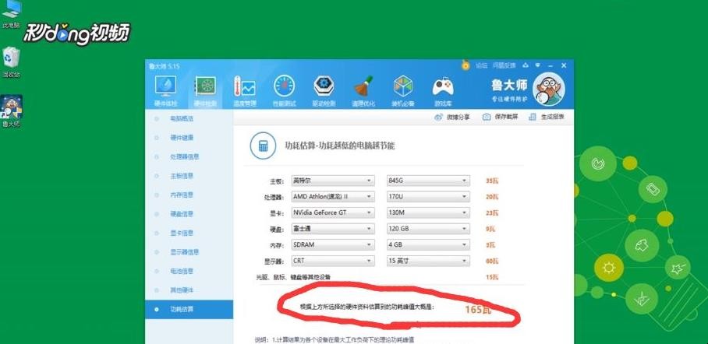Open the 性能测试 performance test gauge icon
Viewport: 708px width, 344px height.
[x=284, y=86]
